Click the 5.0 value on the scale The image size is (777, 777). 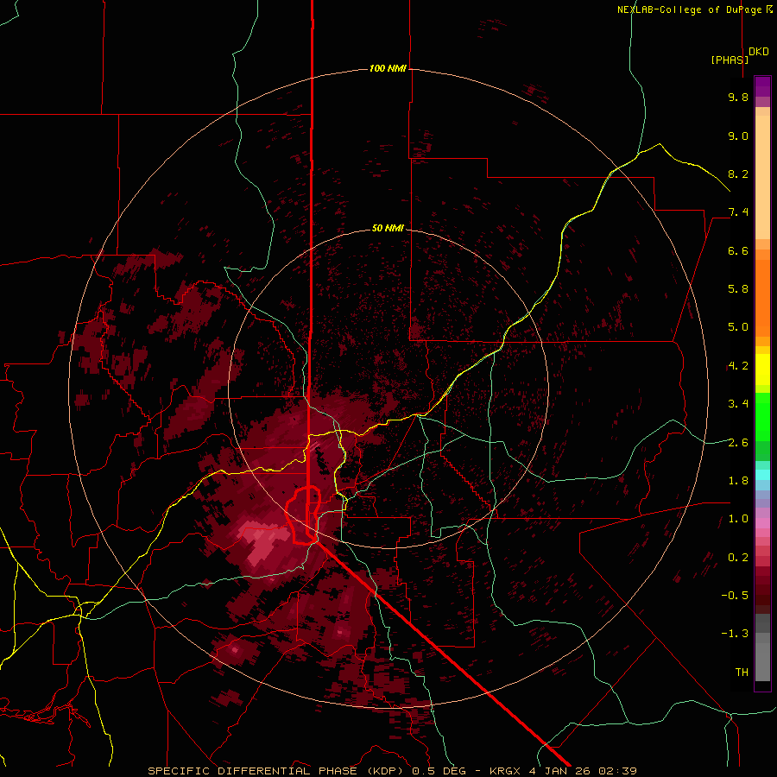[738, 327]
